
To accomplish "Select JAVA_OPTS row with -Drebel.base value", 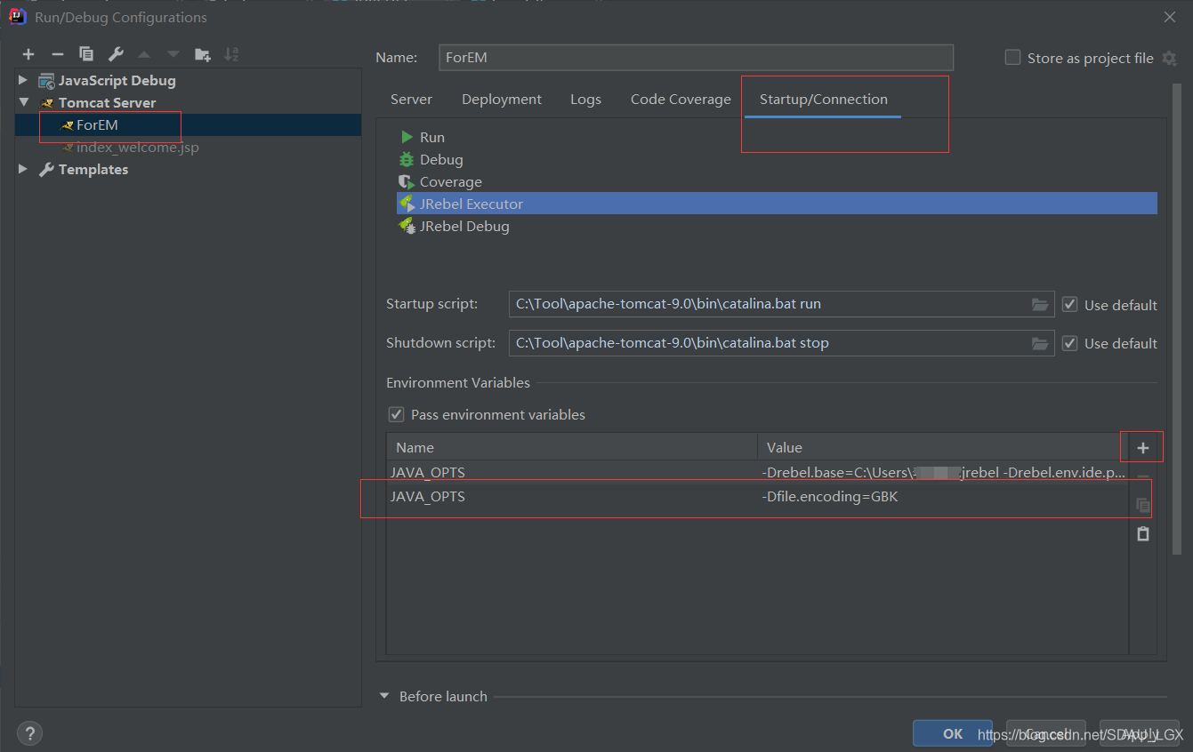I will click(x=757, y=473).
